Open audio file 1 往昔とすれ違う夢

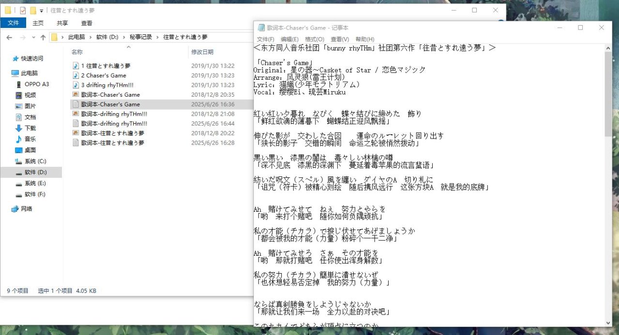click(106, 66)
